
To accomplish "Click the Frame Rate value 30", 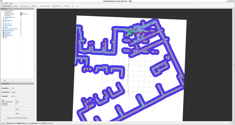I will point(21,16).
